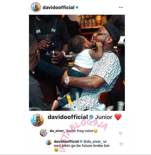Image resolution: width=151 pixels, height=155 pixels.
Task: Click the verified badge beside header username
Action: click(77, 7)
